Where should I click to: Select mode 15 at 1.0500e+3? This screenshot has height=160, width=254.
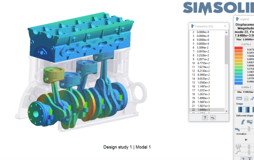[207, 83]
